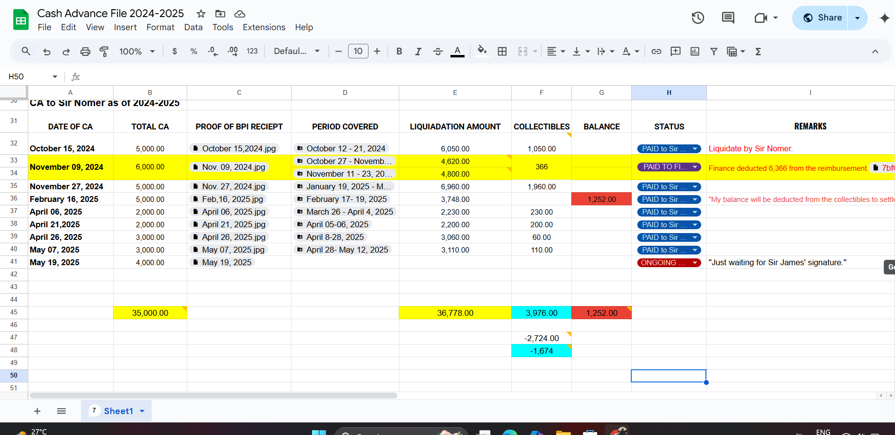Click the horizontal scrollbar
The image size is (895, 435).
(214, 396)
